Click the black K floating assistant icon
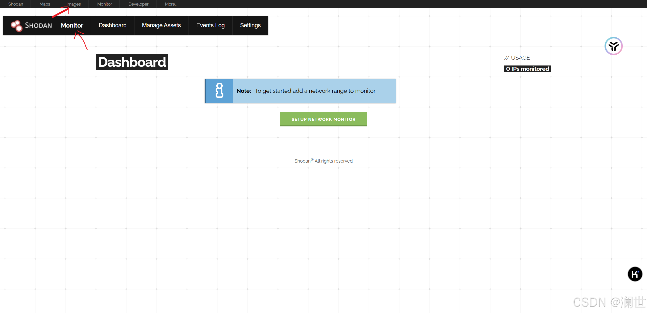647x313 pixels. point(635,274)
